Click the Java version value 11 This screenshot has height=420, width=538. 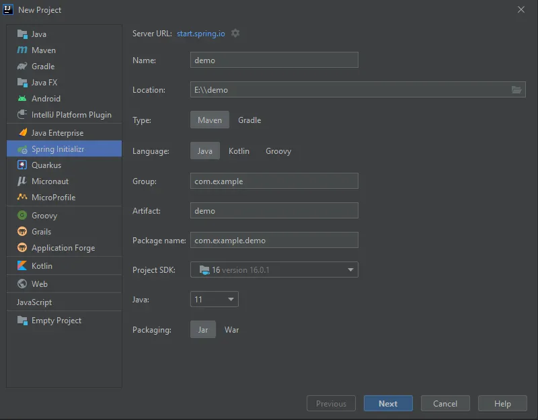click(198, 299)
